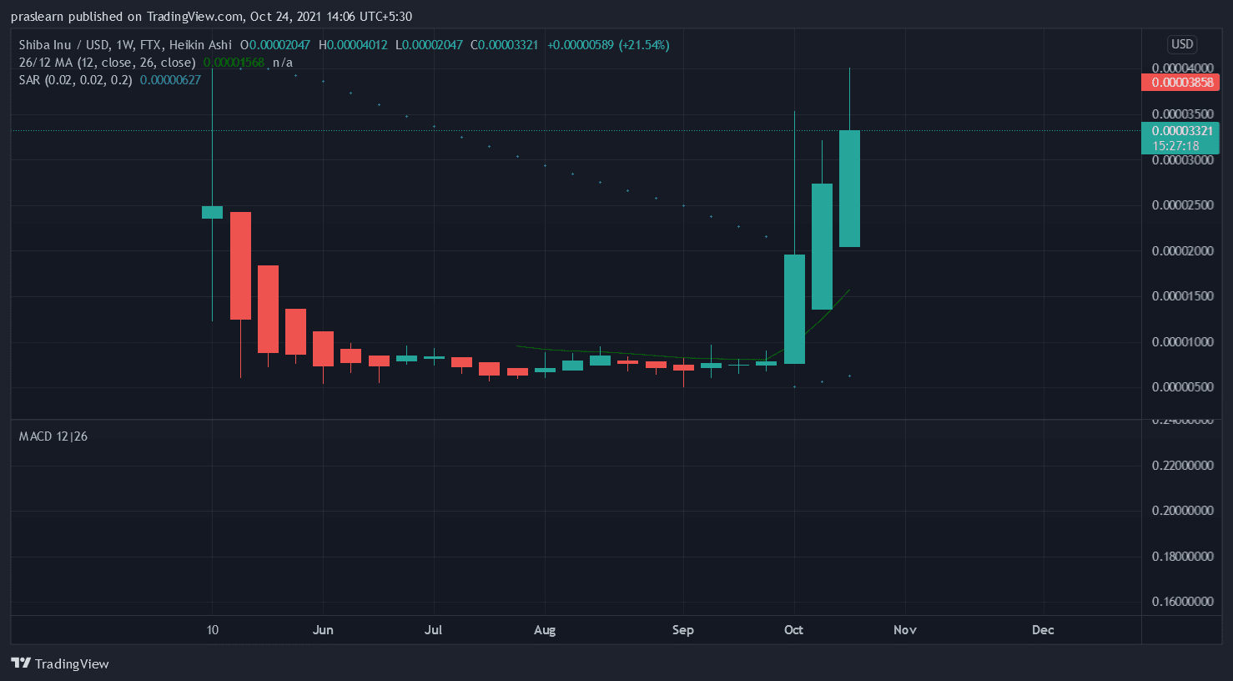Click the Jun label on time axis
1233x681 pixels.
[x=323, y=630]
